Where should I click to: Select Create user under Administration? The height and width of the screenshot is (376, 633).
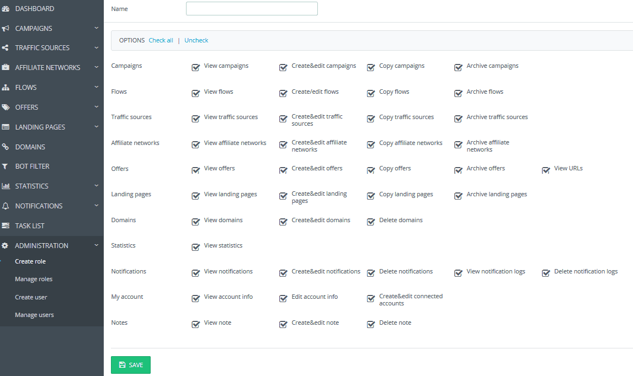31,297
